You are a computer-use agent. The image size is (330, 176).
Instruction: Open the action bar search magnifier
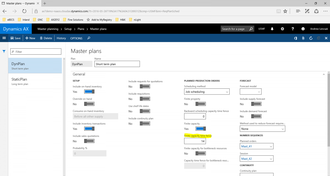tap(89, 38)
